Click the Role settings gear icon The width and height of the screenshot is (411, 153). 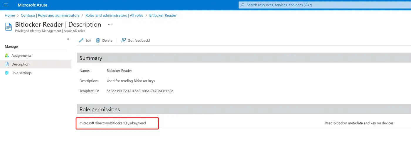tap(7, 73)
